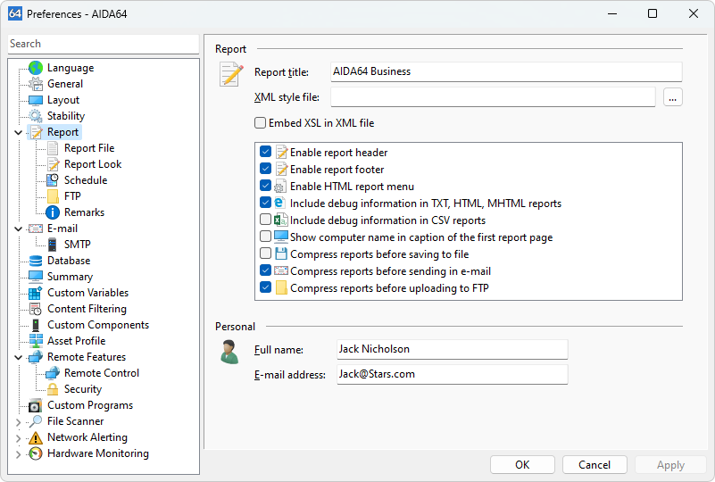Screen dimensions: 715x482
Task: Collapse the Report tree node
Action: (18, 133)
